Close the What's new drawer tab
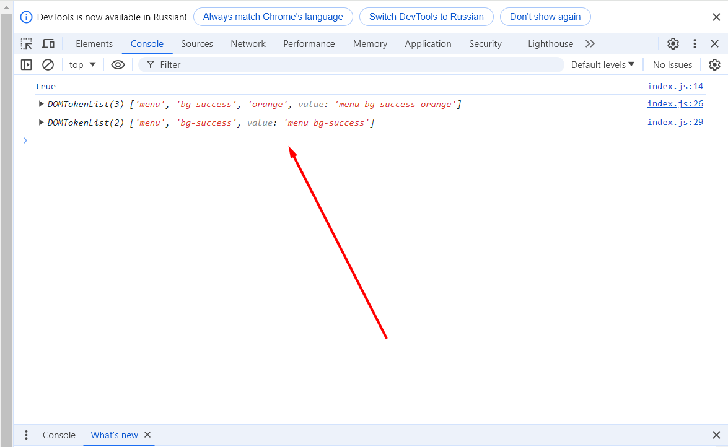Viewport: 728px width, 447px height. [147, 435]
